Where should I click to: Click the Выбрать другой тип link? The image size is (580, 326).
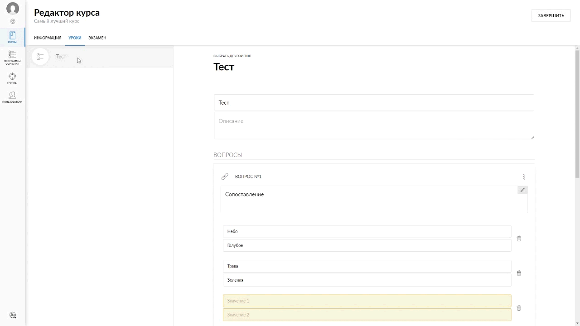tap(232, 56)
